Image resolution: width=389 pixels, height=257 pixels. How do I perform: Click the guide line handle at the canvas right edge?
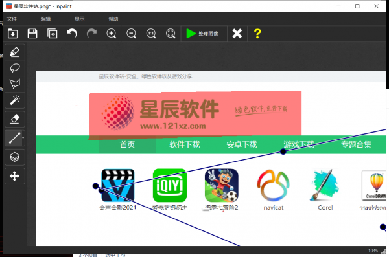[x=383, y=227]
